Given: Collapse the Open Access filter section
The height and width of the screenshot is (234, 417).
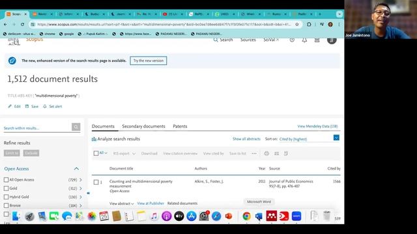Looking at the screenshot, I should coord(76,169).
